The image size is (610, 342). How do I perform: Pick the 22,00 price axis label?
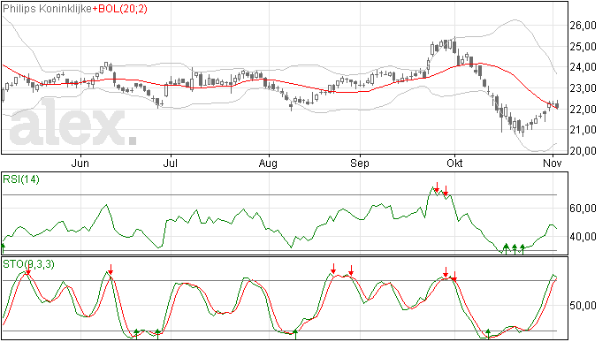click(x=583, y=110)
